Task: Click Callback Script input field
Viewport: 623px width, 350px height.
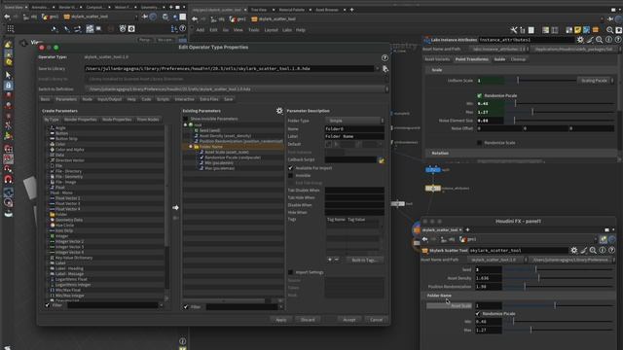Action: click(x=350, y=159)
